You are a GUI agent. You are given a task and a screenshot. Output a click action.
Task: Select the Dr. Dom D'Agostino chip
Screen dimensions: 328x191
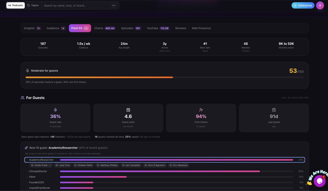click(x=155, y=165)
